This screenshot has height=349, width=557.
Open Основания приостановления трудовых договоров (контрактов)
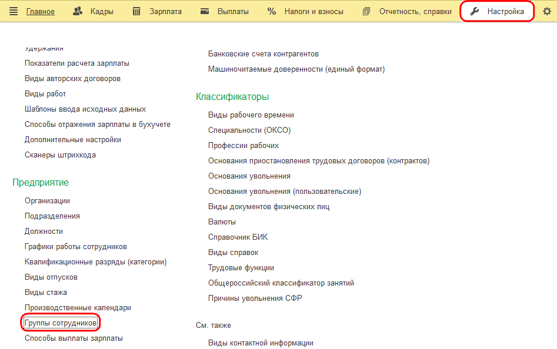tap(319, 160)
